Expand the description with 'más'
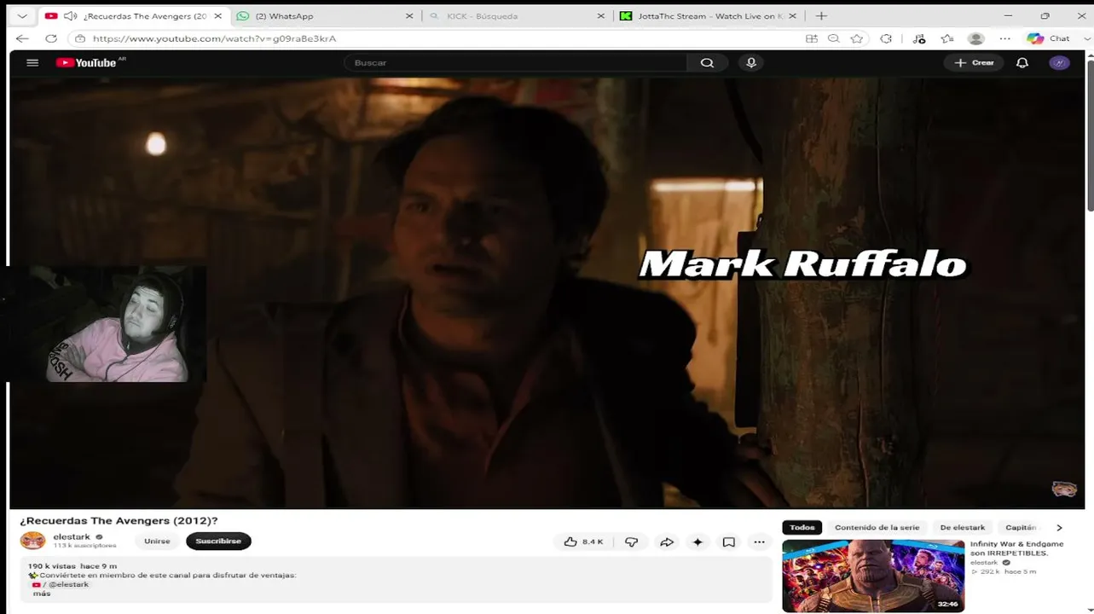This screenshot has height=614, width=1094. [x=42, y=594]
